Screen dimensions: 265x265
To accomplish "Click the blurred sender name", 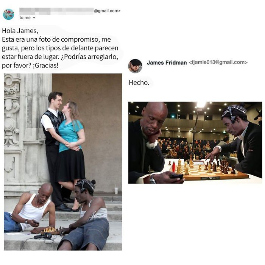I will [x=56, y=11].
